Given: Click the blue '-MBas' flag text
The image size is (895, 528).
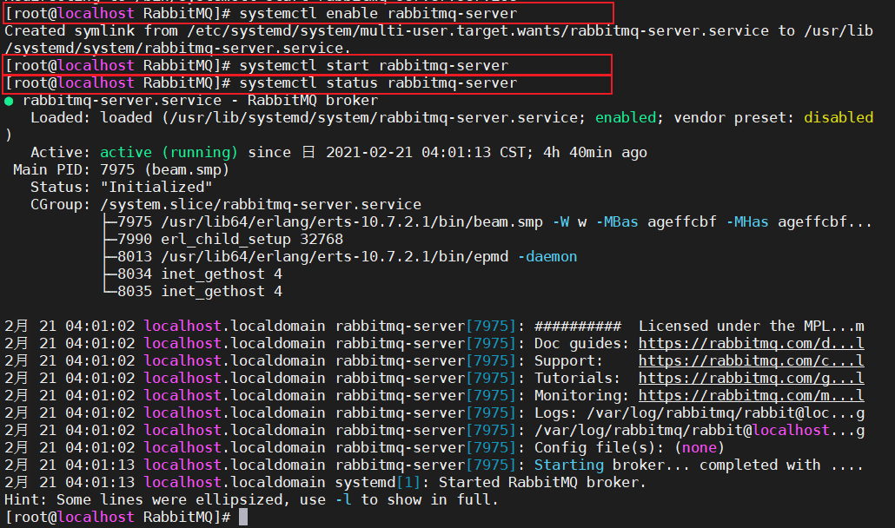Looking at the screenshot, I should 617,221.
